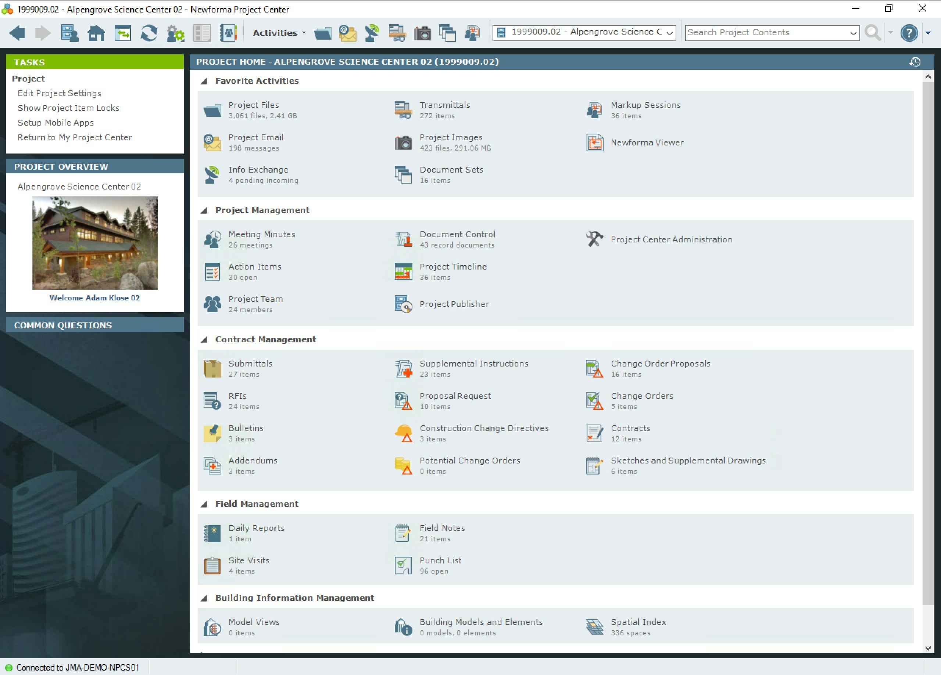Open Project Email toolbar icon
This screenshot has width=941, height=675.
(347, 33)
